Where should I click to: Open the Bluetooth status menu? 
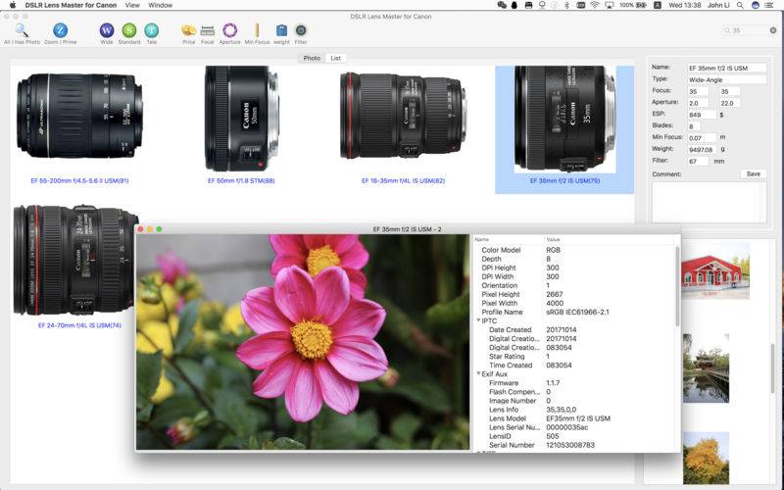(566, 5)
